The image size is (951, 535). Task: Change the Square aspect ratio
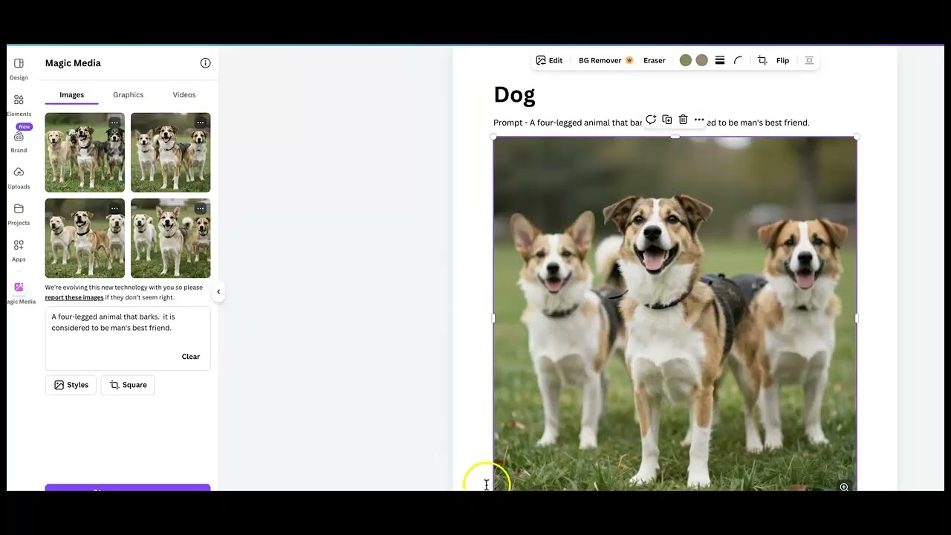click(128, 385)
